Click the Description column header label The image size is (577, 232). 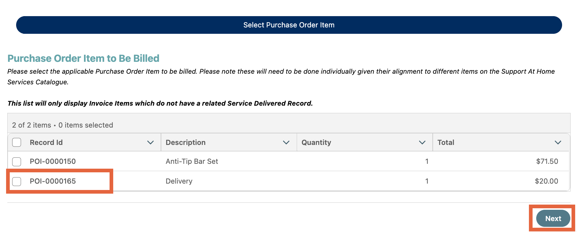click(x=186, y=142)
